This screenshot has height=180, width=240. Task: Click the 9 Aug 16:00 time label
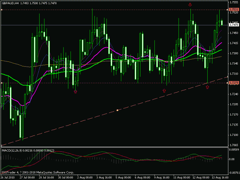pyautogui.click(x=162, y=177)
